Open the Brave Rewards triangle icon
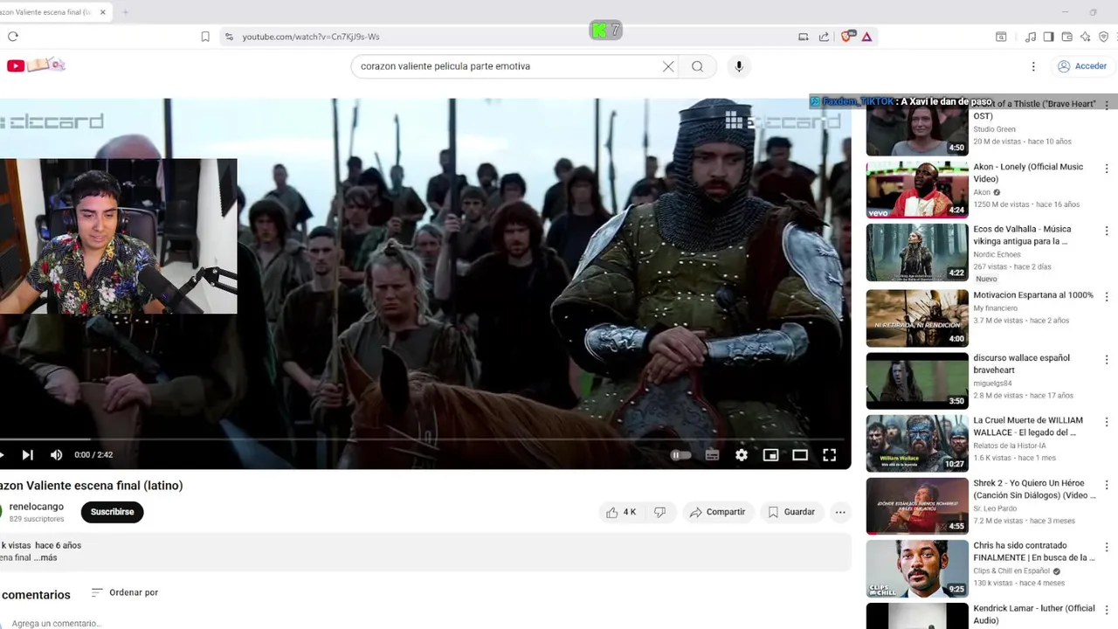1118x629 pixels. 866,37
